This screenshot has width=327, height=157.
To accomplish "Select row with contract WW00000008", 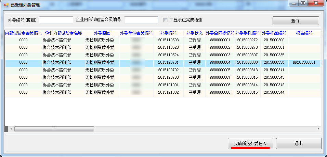I will coord(220,93).
